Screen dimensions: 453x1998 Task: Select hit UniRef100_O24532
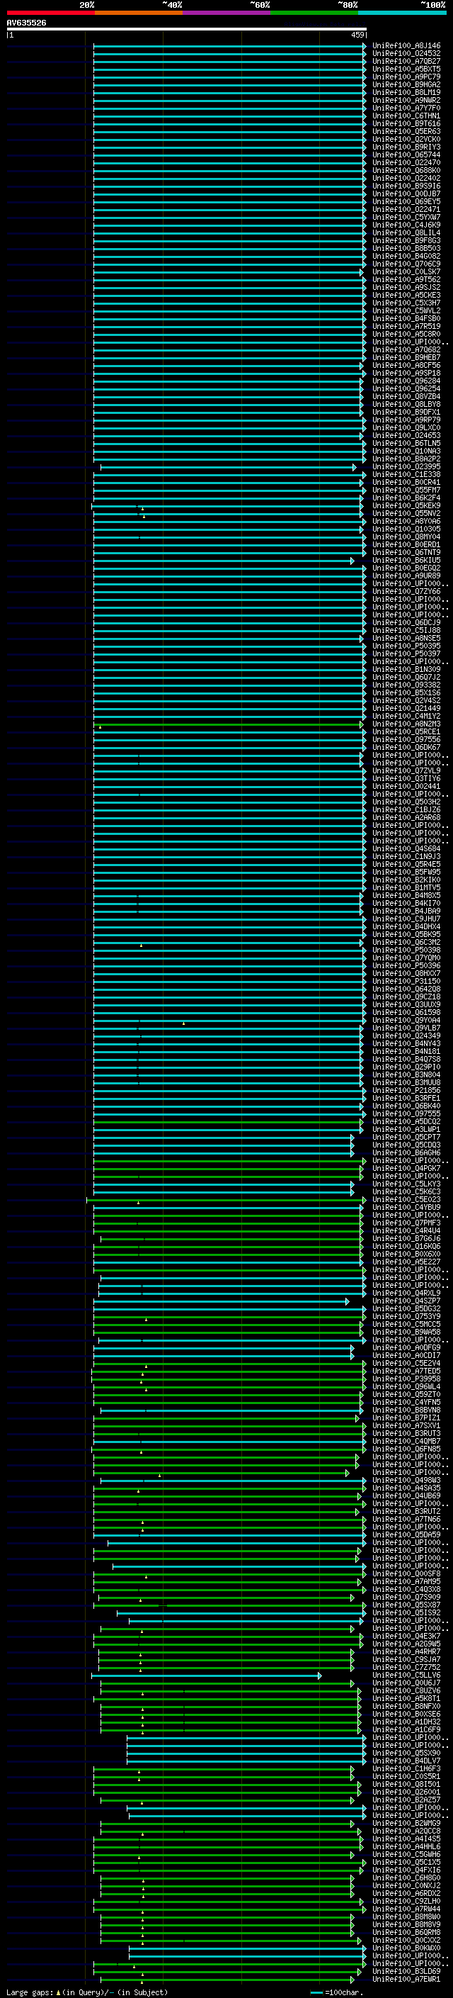tap(406, 54)
